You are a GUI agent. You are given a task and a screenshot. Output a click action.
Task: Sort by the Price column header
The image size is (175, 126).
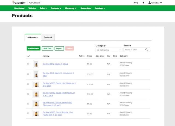click(x=89, y=56)
